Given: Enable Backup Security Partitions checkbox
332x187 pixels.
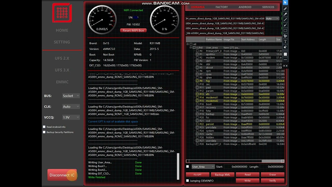Looking at the screenshot, I should pos(44,132).
